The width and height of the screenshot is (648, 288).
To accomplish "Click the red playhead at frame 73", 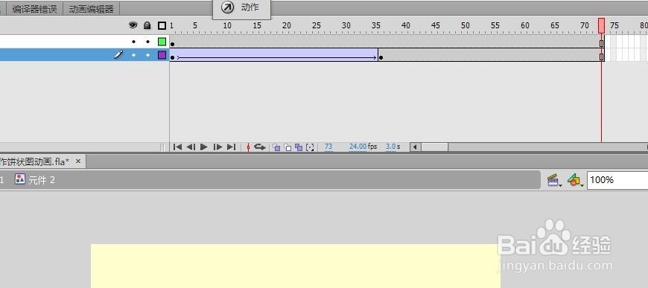I will click(x=601, y=25).
